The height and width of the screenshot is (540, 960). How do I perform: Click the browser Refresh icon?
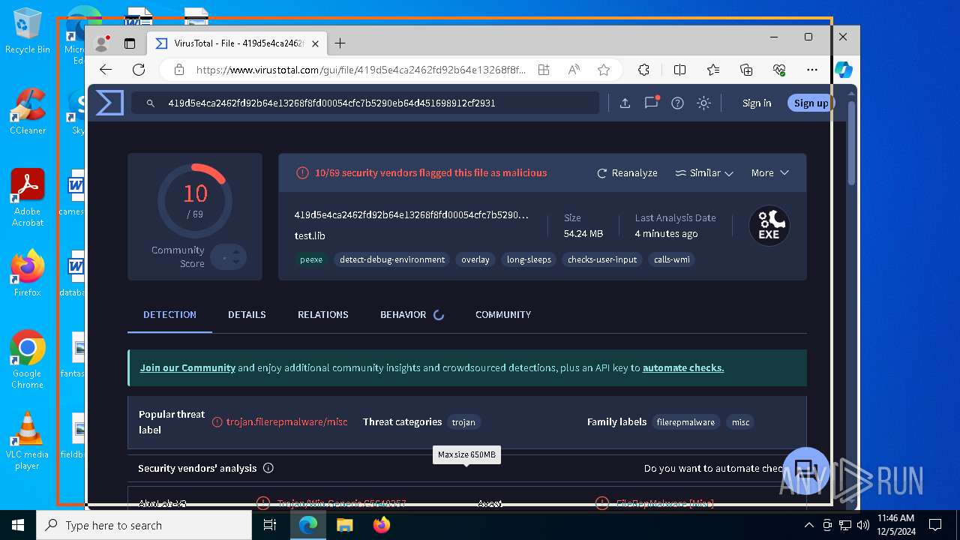(x=139, y=70)
